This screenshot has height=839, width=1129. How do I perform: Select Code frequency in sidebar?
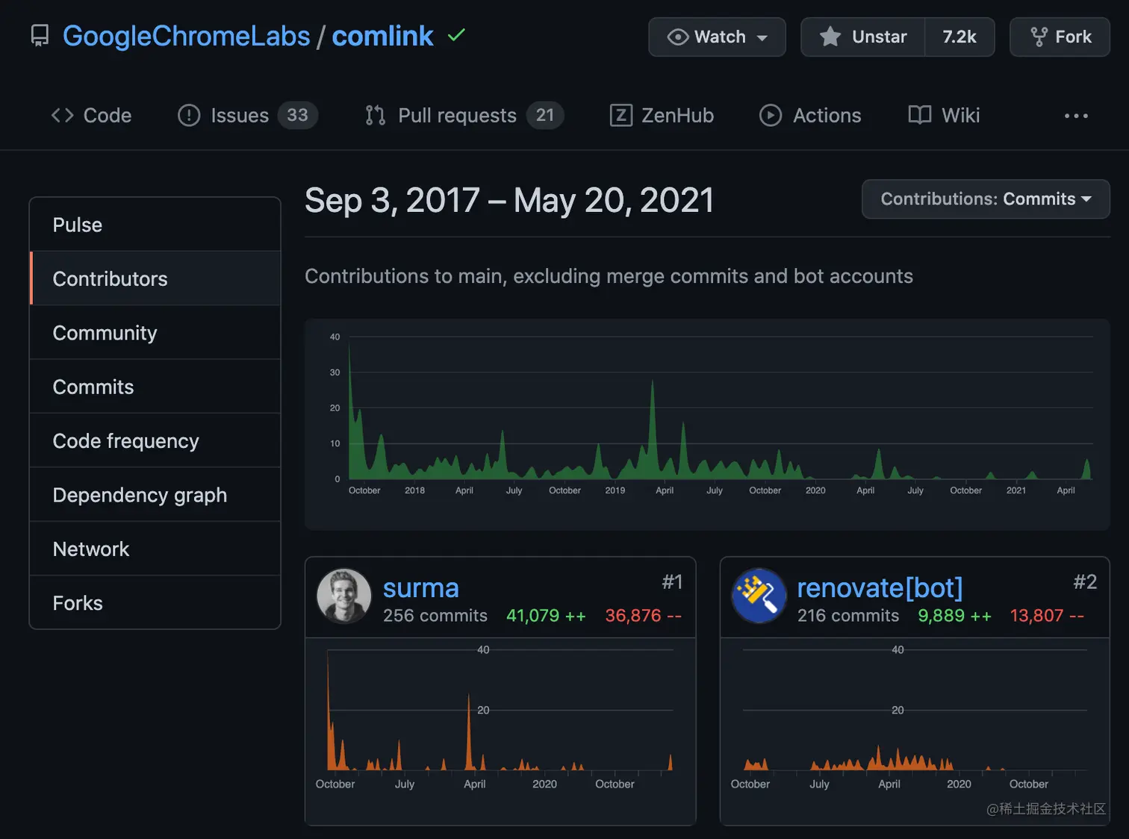click(155, 440)
